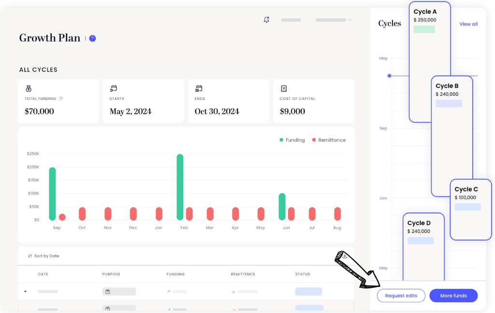
Task: Click the purpose calendar icon in first table row
Action: (108, 292)
